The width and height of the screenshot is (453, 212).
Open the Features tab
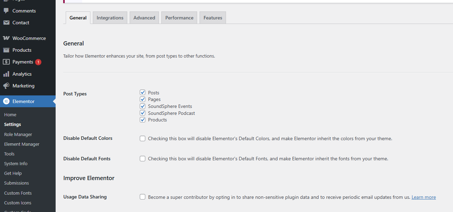pos(213,18)
